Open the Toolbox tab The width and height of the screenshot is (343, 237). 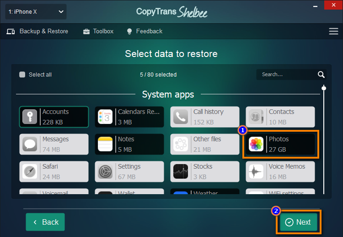(98, 31)
